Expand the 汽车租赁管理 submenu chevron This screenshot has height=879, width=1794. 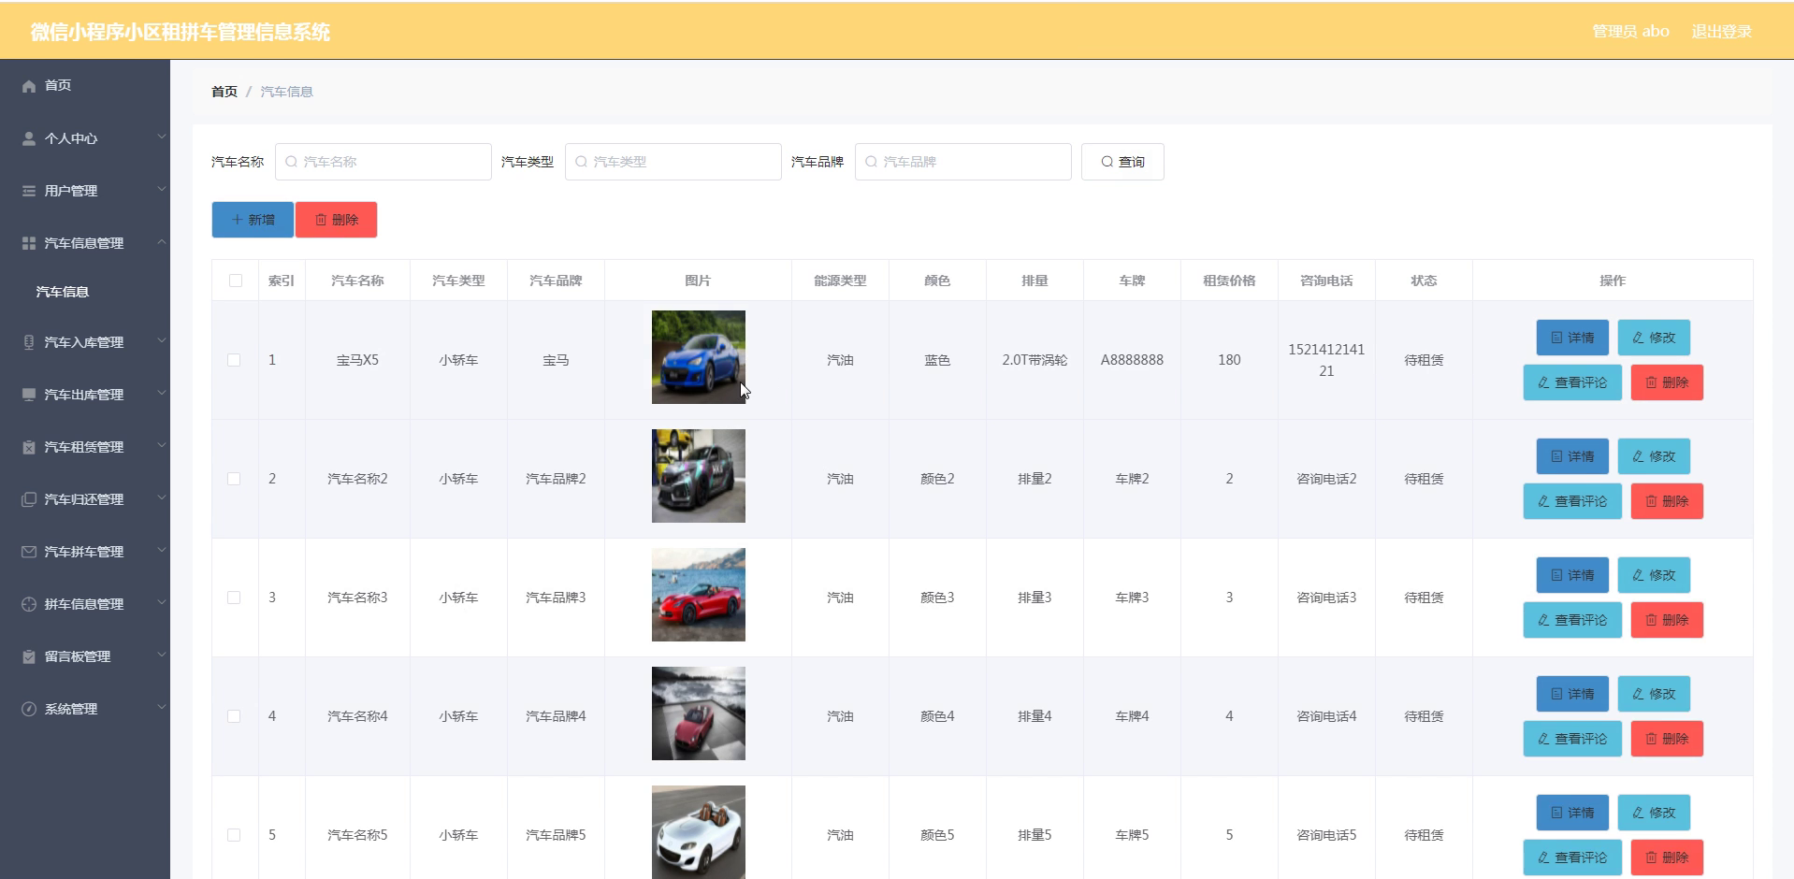[x=162, y=446]
